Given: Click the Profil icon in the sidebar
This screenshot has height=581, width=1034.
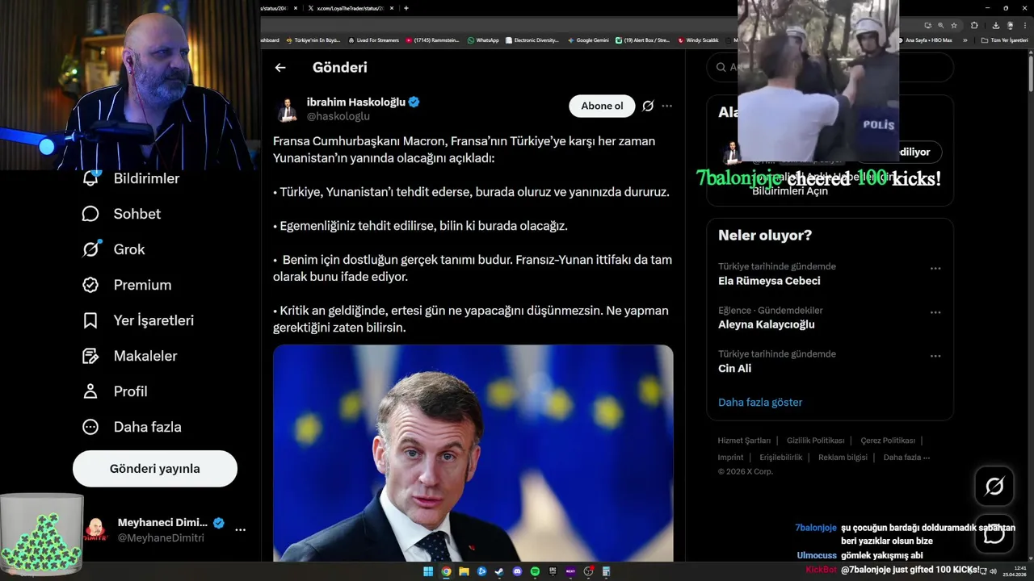Looking at the screenshot, I should pos(90,391).
